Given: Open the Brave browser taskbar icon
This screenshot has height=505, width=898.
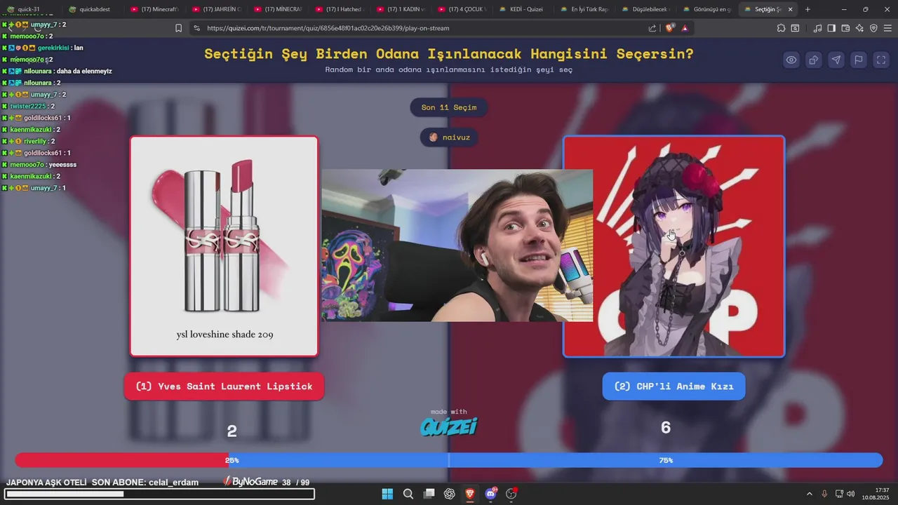Looking at the screenshot, I should 470,494.
